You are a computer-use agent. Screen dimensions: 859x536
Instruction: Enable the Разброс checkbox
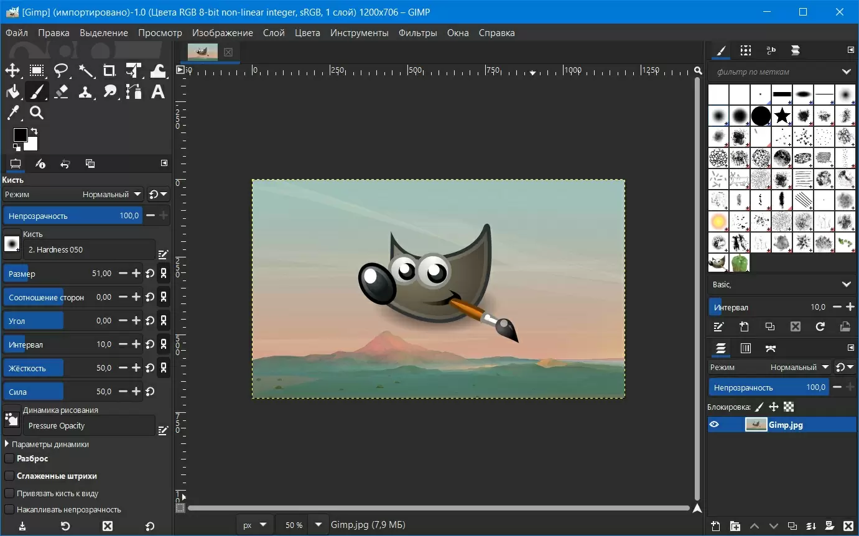click(x=9, y=458)
